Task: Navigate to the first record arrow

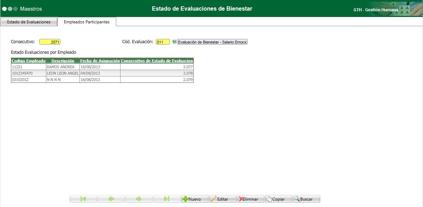Action: [83, 199]
